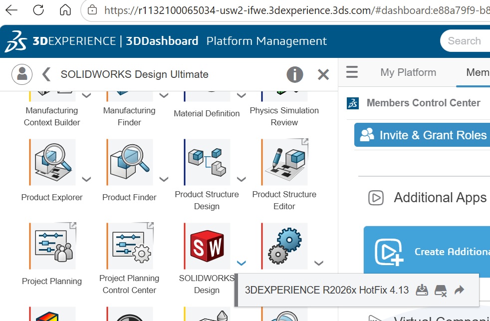Click the Platform Management dashboard title
The image size is (490, 321).
266,41
